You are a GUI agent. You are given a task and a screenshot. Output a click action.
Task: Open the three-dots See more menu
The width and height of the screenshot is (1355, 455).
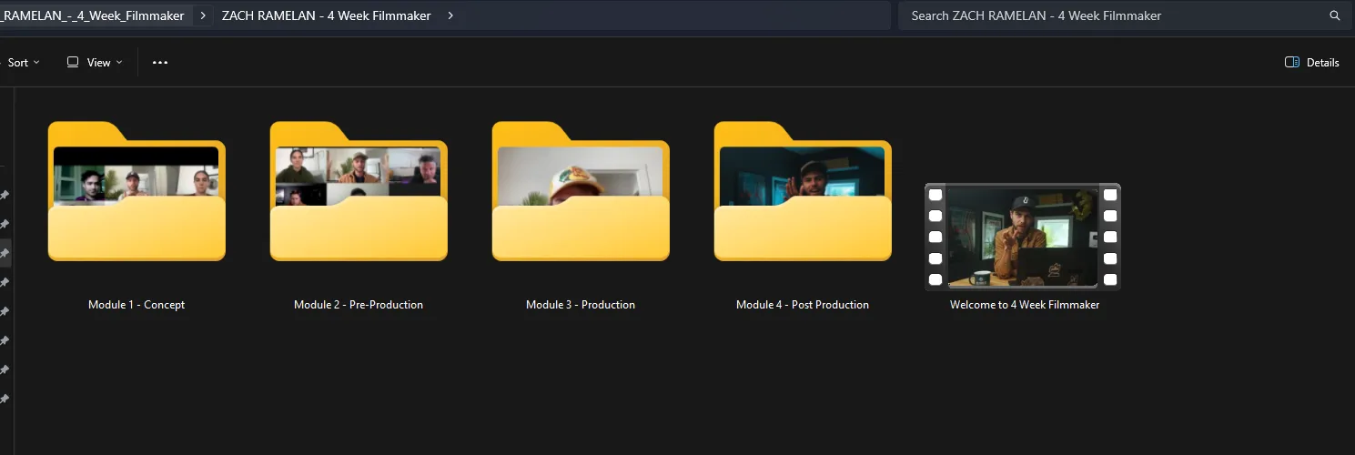pyautogui.click(x=160, y=63)
